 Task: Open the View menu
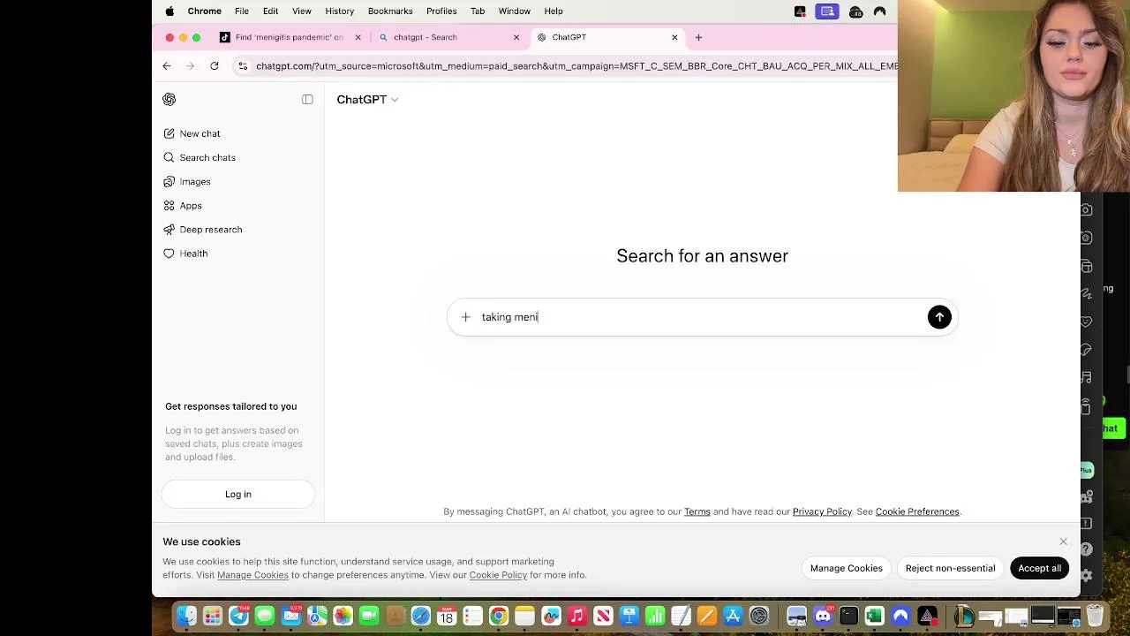click(x=301, y=11)
